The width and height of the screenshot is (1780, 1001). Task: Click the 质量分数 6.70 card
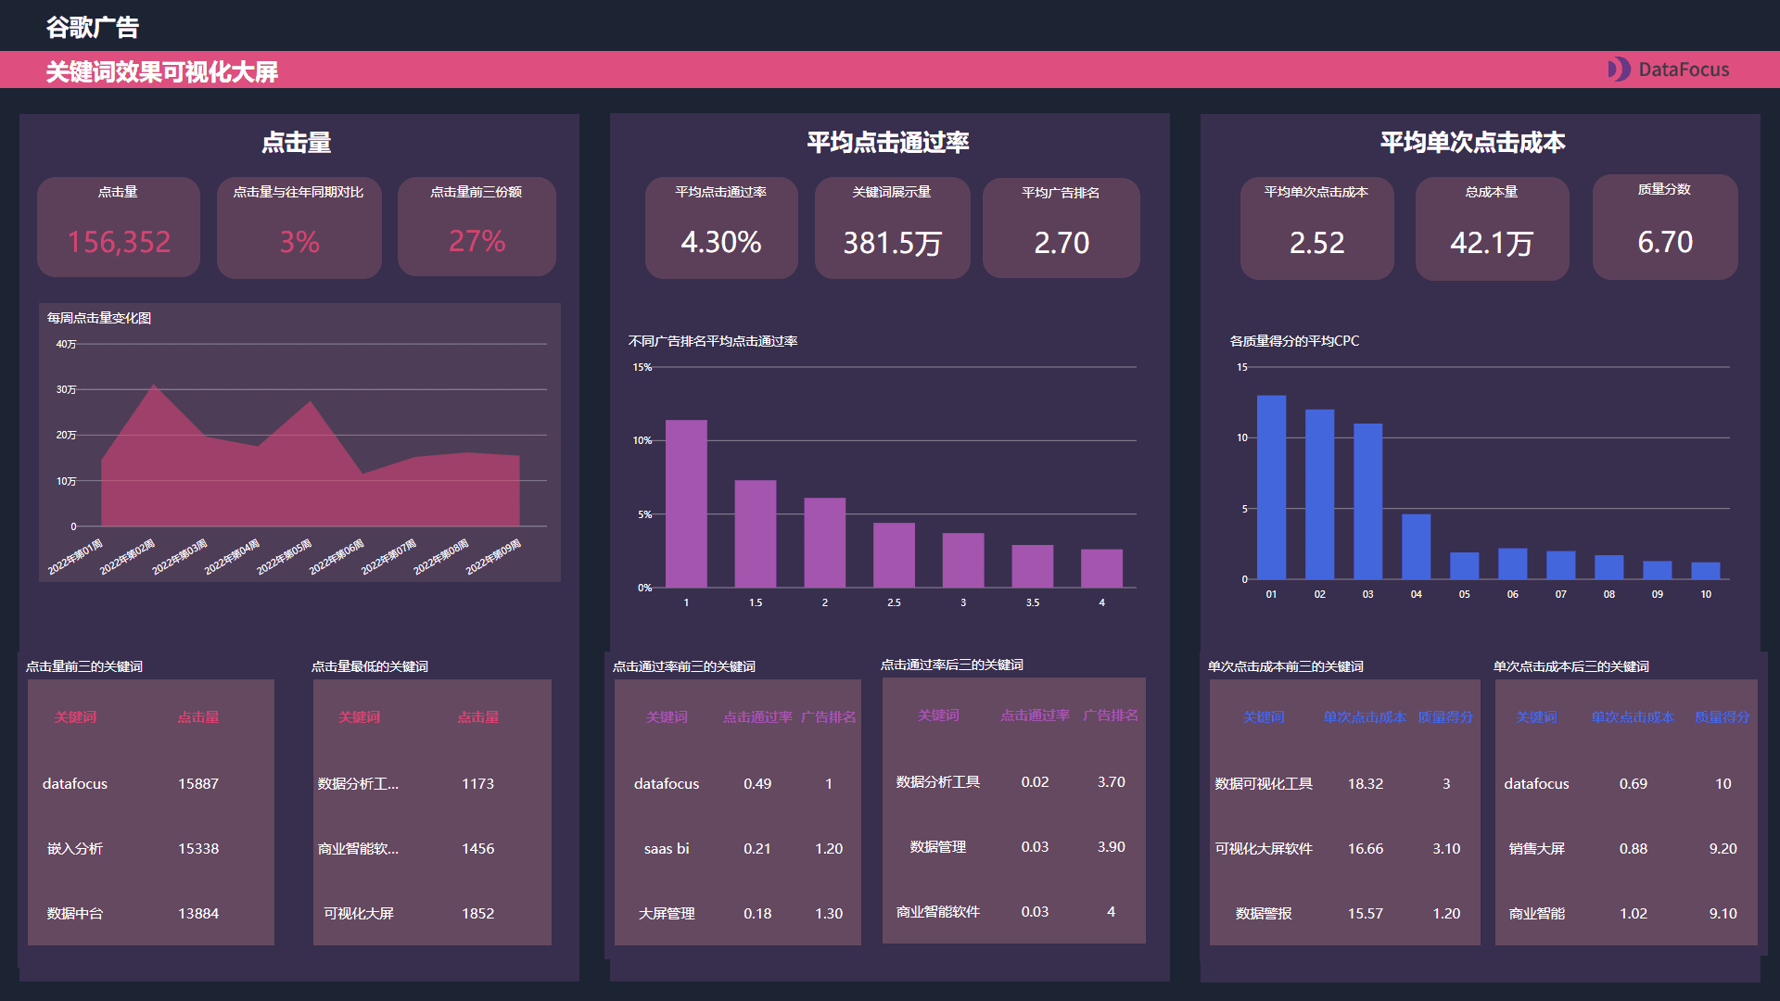pyautogui.click(x=1665, y=227)
